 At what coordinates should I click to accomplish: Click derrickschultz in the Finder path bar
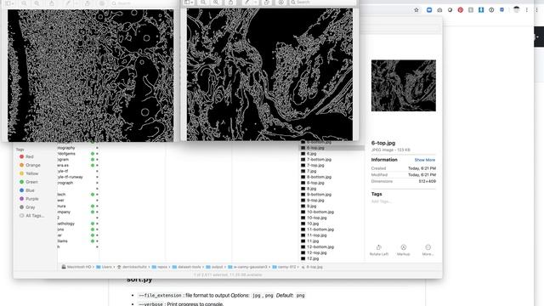pos(132,267)
